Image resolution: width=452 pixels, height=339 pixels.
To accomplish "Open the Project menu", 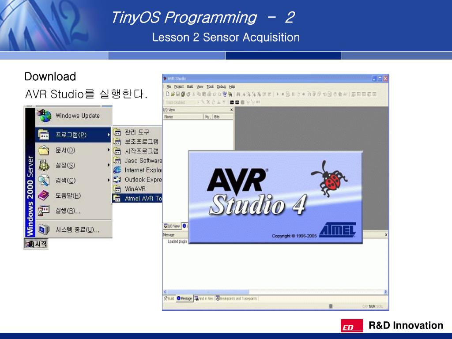I will (x=179, y=87).
